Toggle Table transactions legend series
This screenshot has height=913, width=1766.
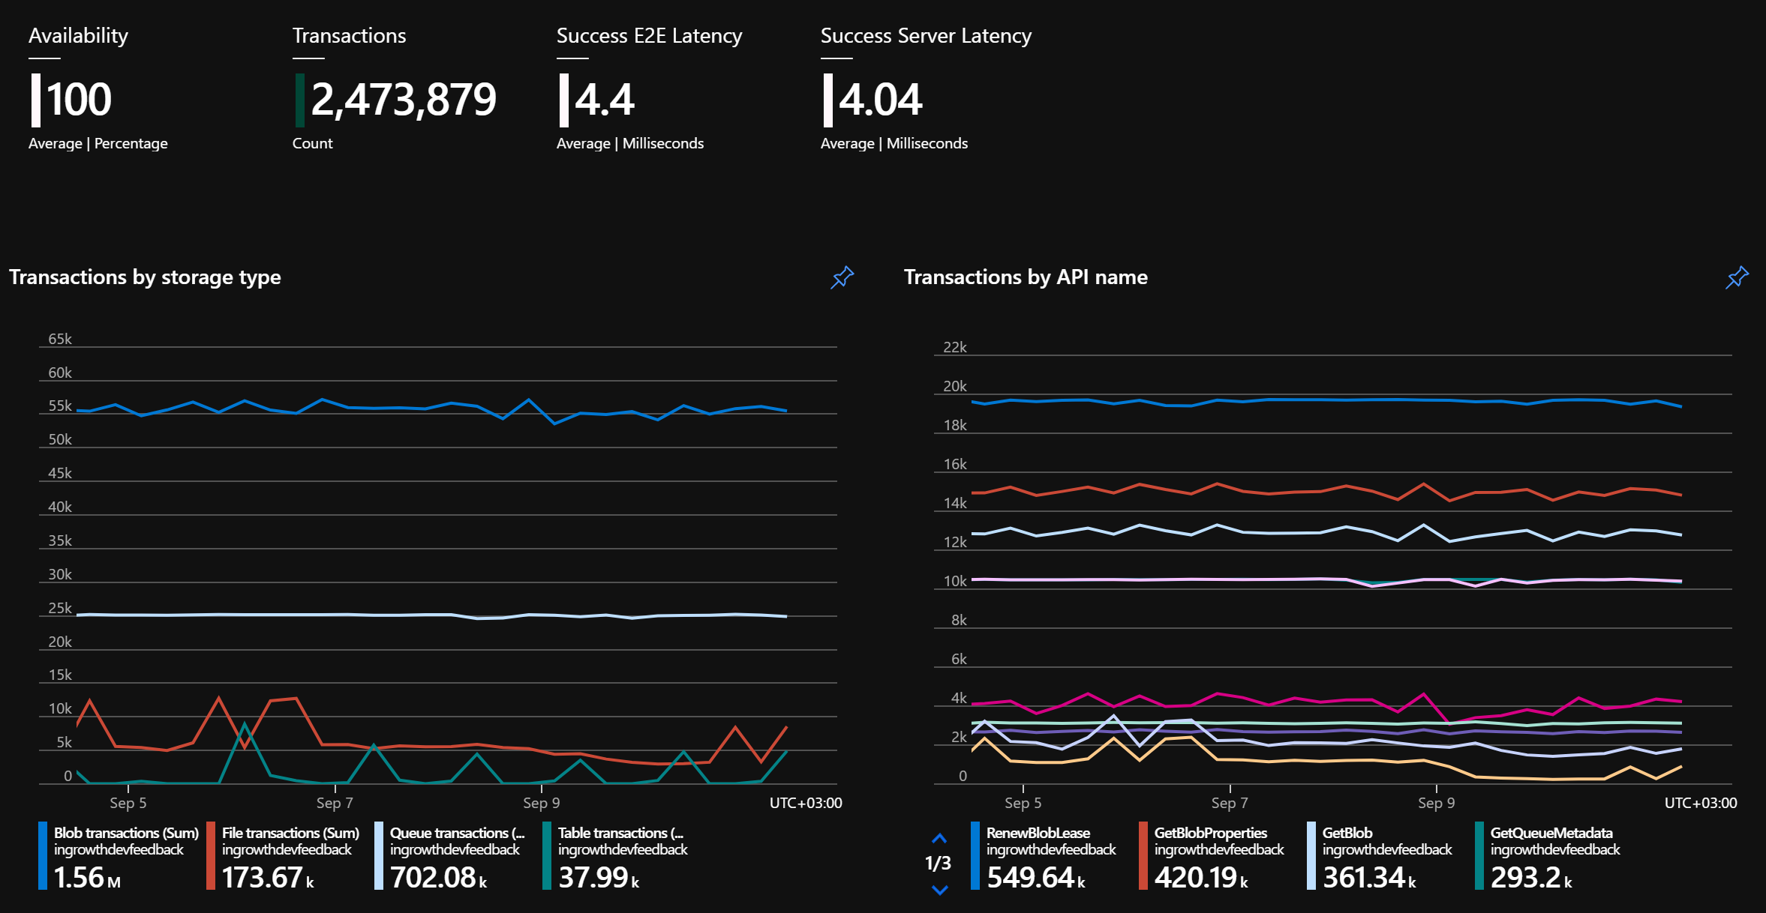click(x=616, y=855)
